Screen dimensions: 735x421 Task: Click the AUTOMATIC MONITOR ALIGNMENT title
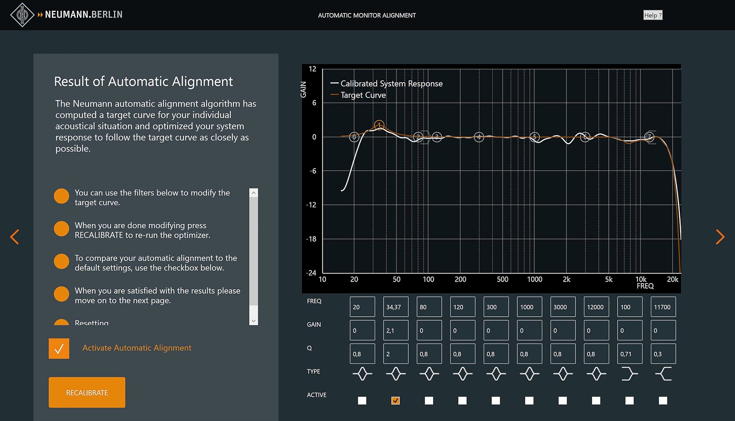pos(367,15)
